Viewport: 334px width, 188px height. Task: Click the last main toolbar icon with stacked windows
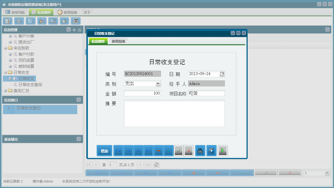76,21
